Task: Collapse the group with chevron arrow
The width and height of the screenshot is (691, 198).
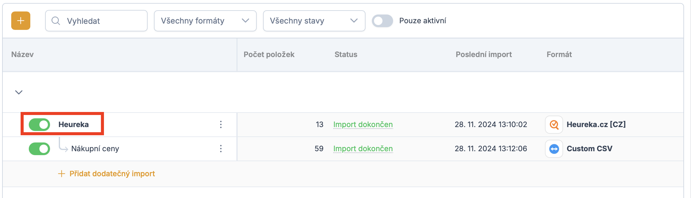Action: click(x=19, y=92)
